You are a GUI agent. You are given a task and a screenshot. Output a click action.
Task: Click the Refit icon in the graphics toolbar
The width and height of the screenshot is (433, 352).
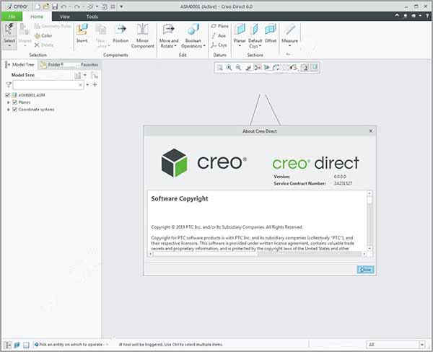click(x=219, y=67)
